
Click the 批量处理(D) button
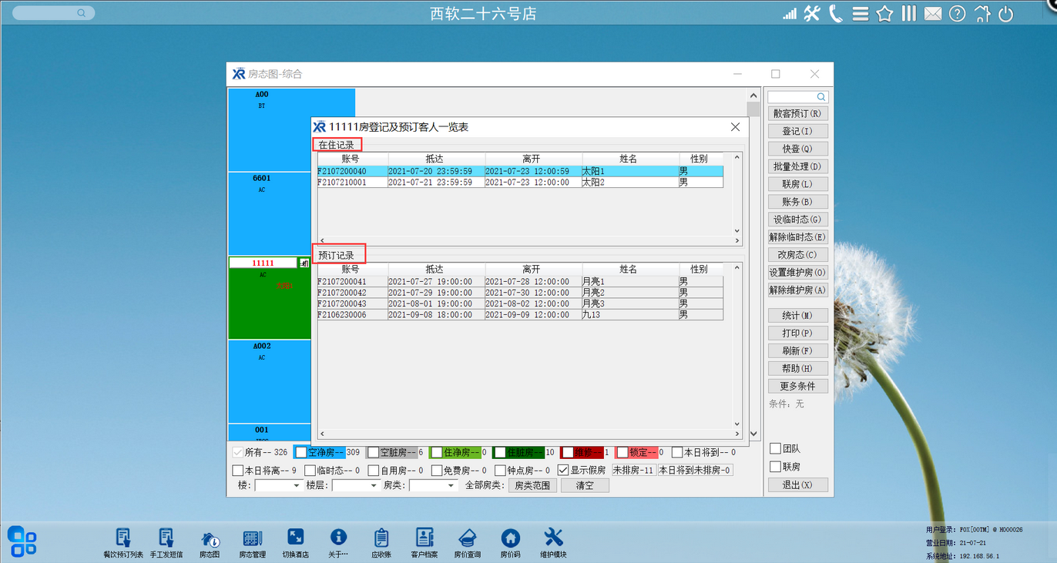tap(797, 166)
